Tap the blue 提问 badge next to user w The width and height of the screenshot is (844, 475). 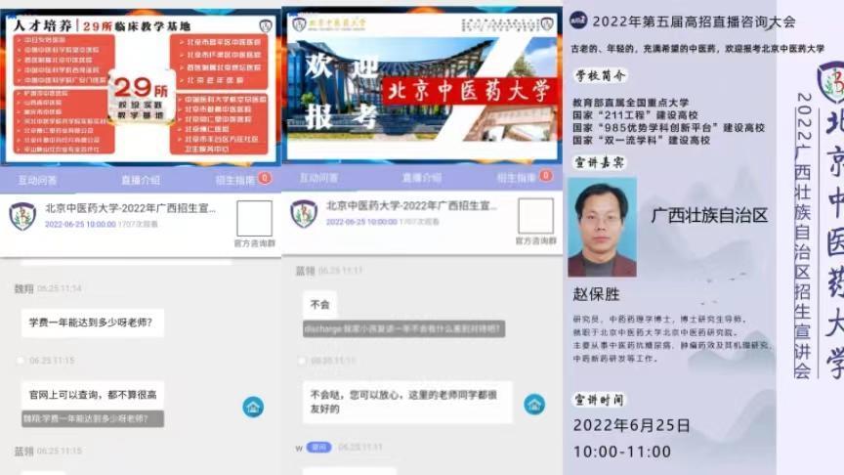(x=318, y=447)
